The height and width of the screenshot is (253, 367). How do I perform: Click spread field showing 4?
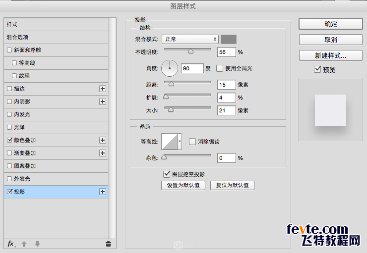click(226, 98)
